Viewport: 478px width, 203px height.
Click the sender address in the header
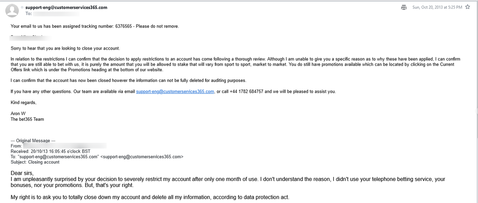coord(66,7)
